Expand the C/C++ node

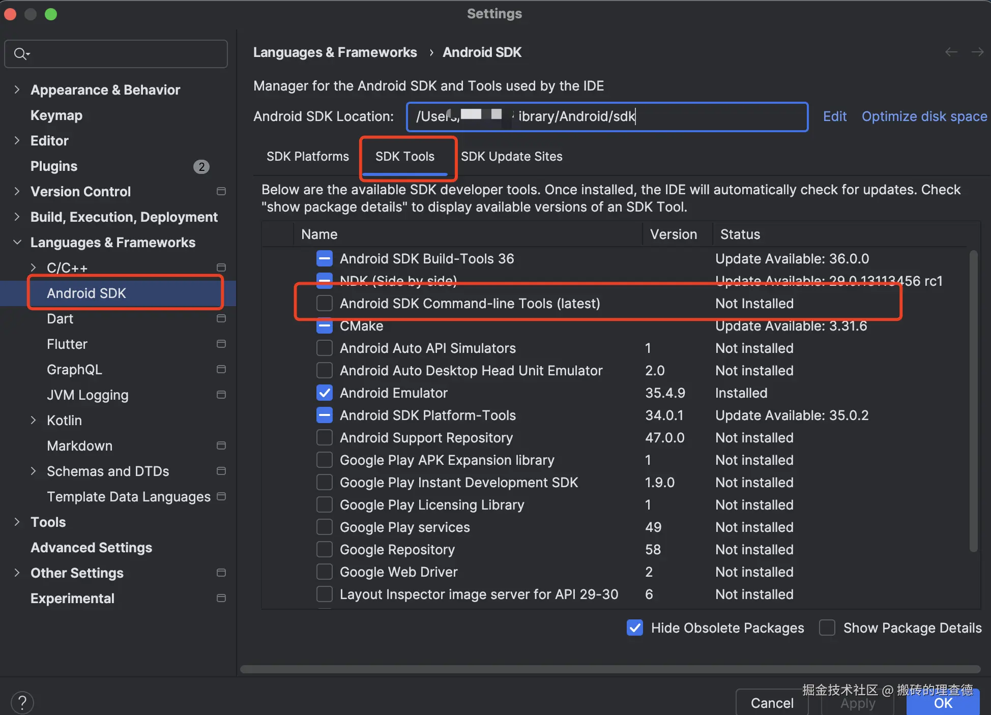[x=34, y=267]
